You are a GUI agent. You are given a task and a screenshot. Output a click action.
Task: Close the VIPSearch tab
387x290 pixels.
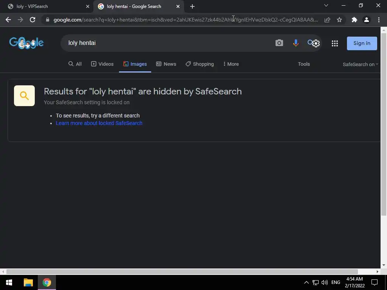pyautogui.click(x=88, y=6)
